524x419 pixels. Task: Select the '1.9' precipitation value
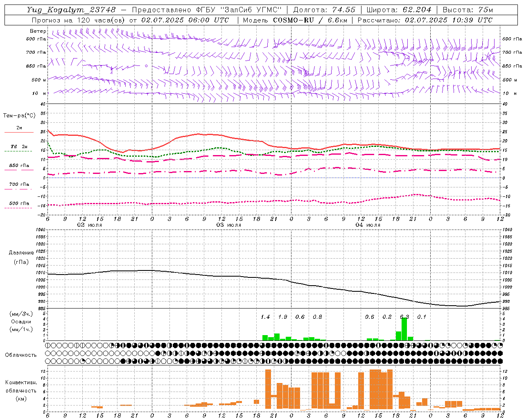(x=282, y=317)
